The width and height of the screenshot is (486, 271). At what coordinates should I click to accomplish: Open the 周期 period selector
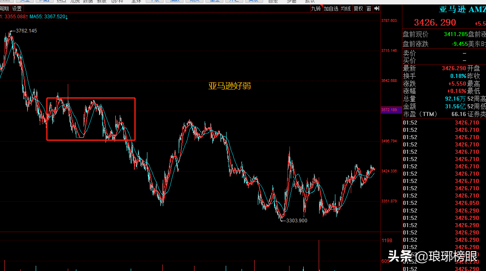tap(4, 9)
